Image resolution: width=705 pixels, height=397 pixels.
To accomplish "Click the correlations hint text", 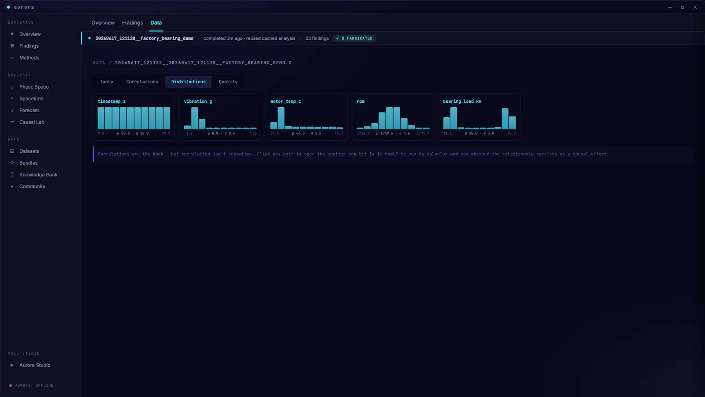I will (353, 154).
